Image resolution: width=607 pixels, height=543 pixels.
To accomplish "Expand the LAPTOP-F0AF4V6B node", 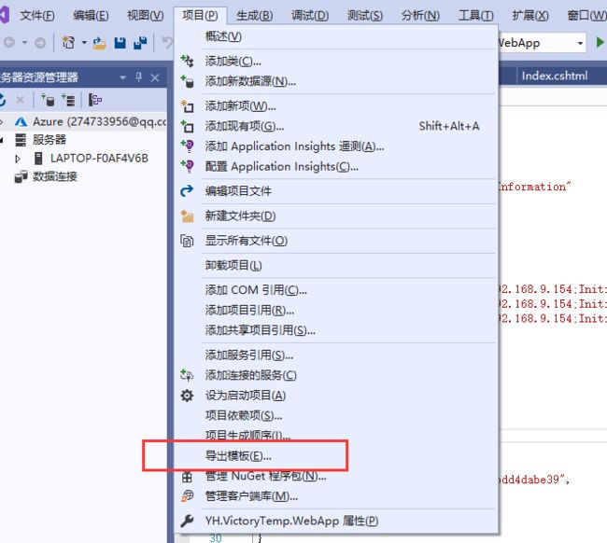I will [x=18, y=159].
